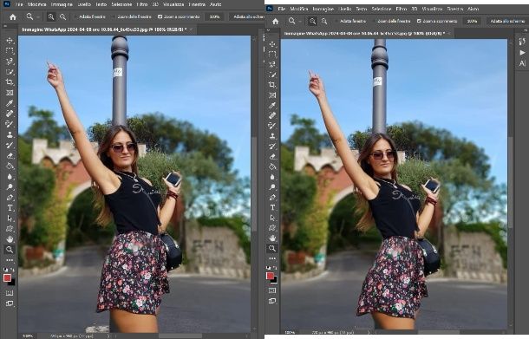
Task: Pick the red foreground color in left toolbar
Action: click(x=7, y=277)
